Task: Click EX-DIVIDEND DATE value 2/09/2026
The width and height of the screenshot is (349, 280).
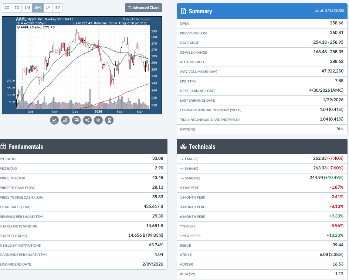Action: [153, 264]
